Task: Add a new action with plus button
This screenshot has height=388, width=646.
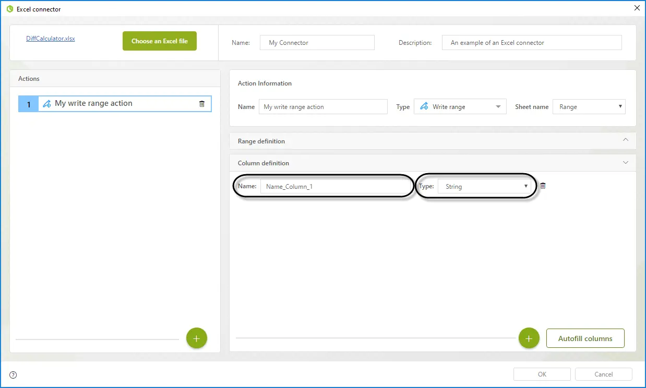Action: point(197,338)
